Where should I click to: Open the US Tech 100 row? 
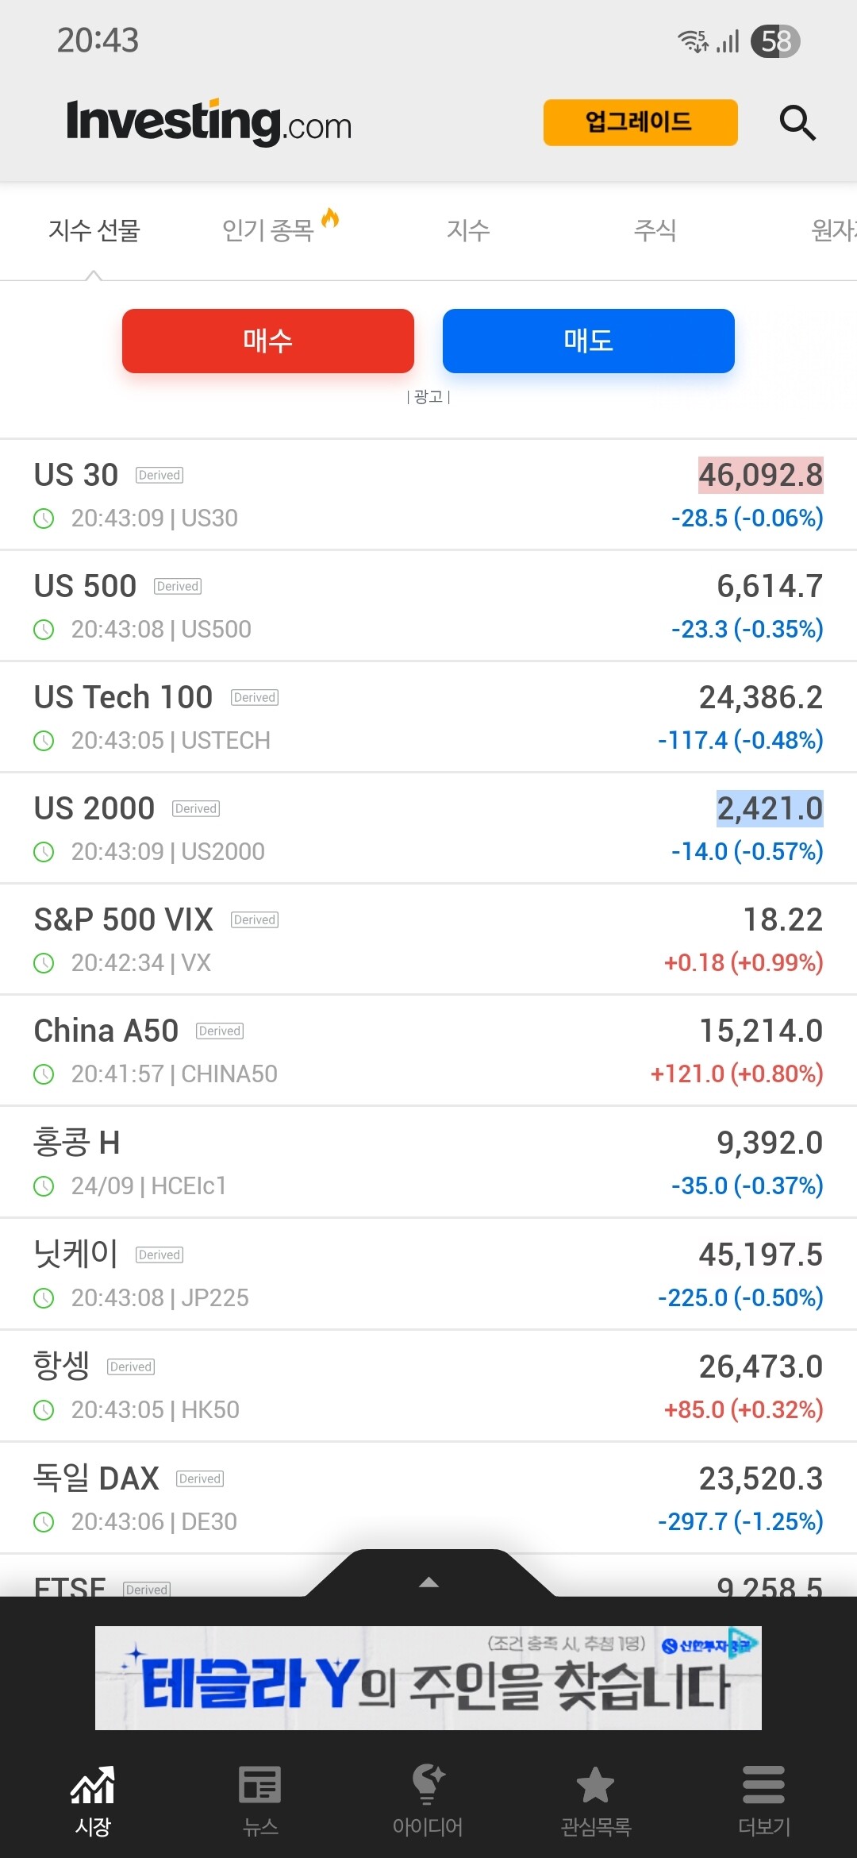pos(428,717)
